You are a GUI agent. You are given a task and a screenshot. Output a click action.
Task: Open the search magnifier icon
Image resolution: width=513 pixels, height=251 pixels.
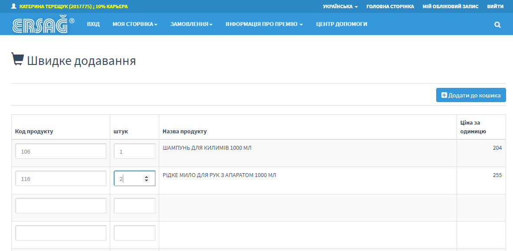coord(497,25)
